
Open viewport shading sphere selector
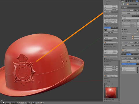4,103
